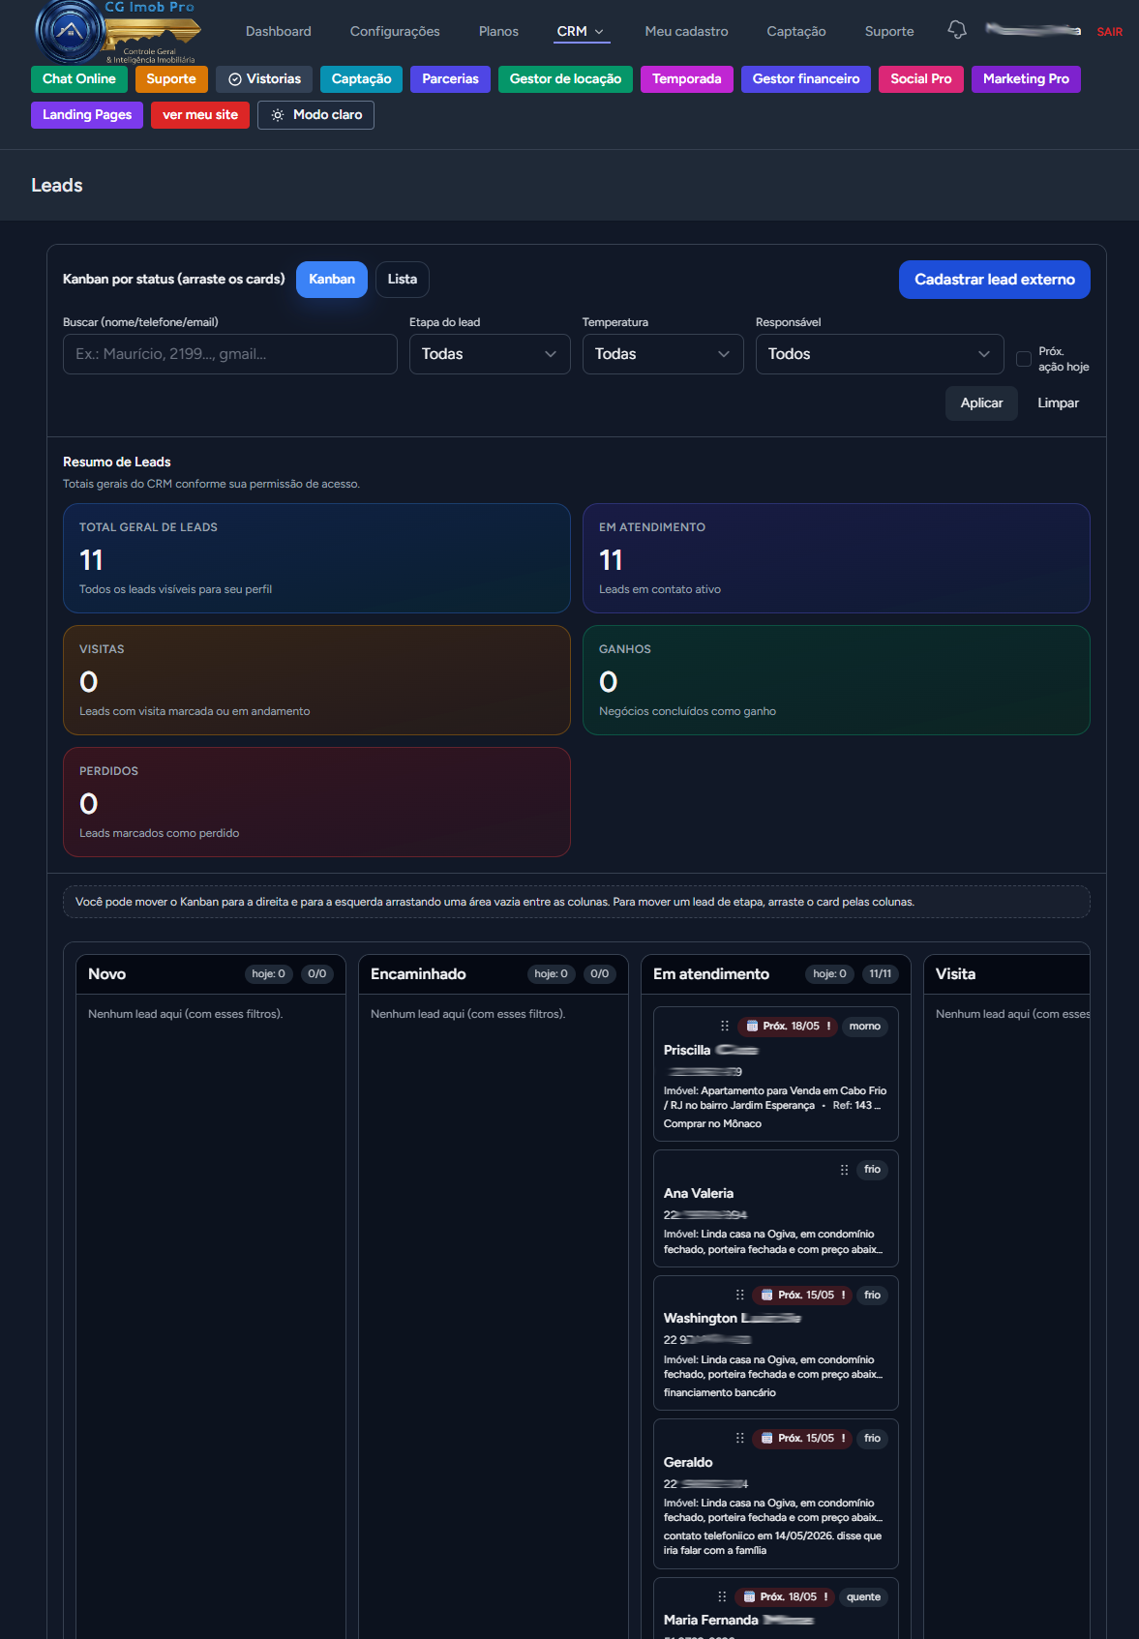Click the Perdidos summary card

(x=316, y=802)
